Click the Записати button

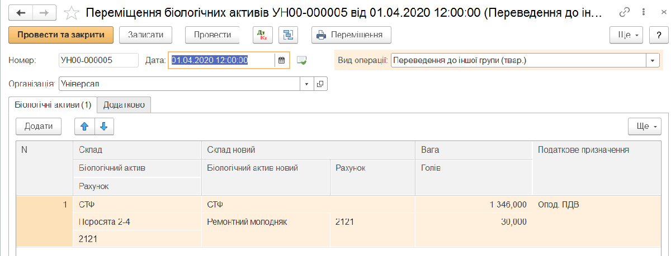[145, 35]
